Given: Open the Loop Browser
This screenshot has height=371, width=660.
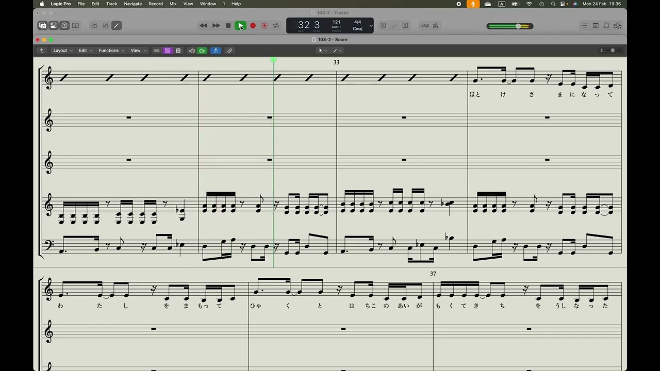Looking at the screenshot, I should click(x=607, y=25).
